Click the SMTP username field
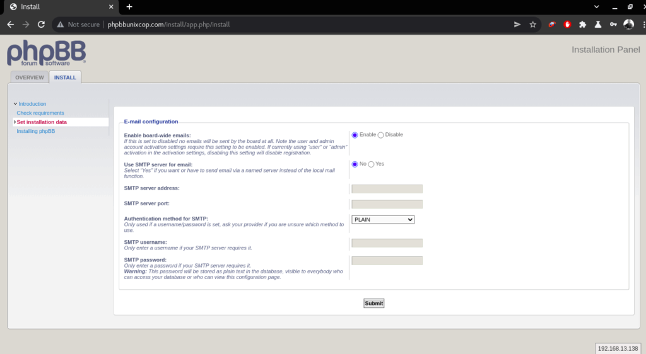 coord(387,243)
